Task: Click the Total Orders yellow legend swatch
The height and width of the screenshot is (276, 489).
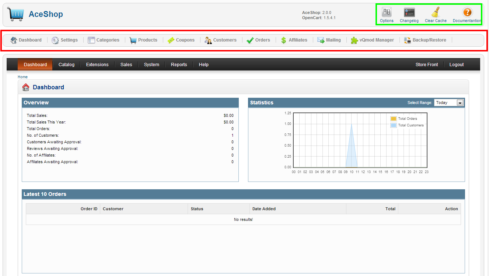Action: (394, 119)
